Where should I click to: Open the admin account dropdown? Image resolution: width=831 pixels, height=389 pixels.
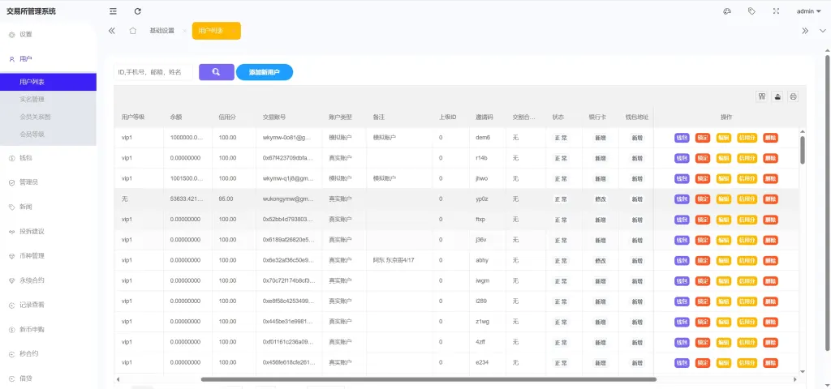(809, 11)
